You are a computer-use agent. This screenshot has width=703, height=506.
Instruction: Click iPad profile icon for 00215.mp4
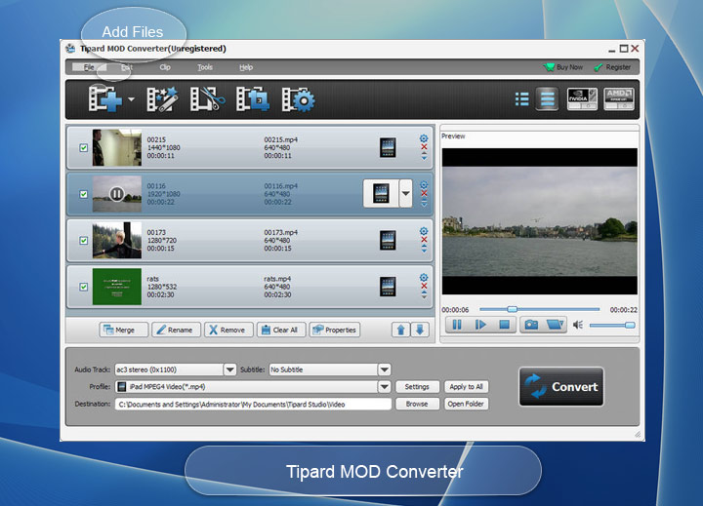tap(388, 148)
